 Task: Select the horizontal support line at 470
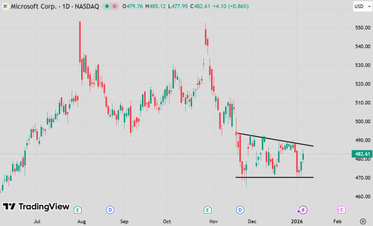(274, 177)
